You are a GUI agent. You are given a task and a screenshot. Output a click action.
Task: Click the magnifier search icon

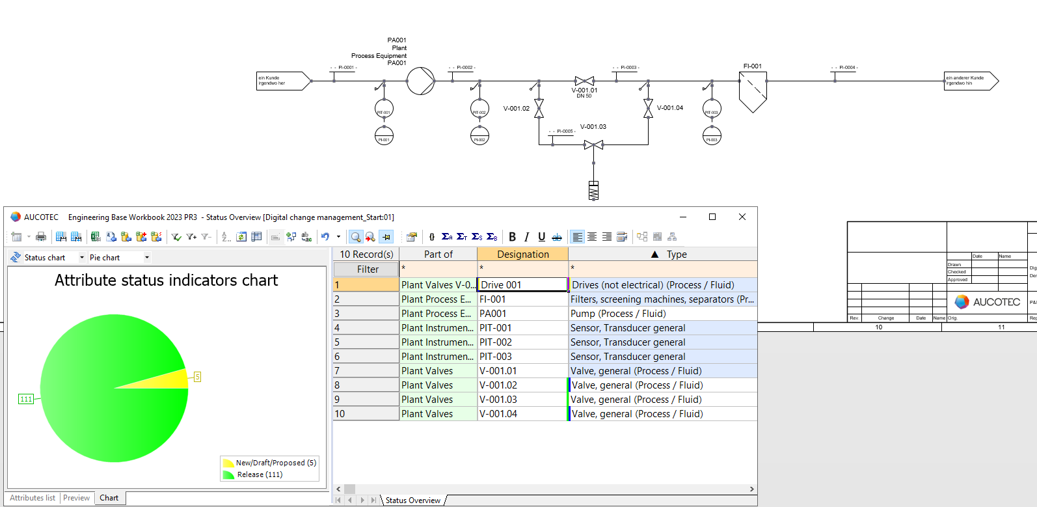coord(355,237)
